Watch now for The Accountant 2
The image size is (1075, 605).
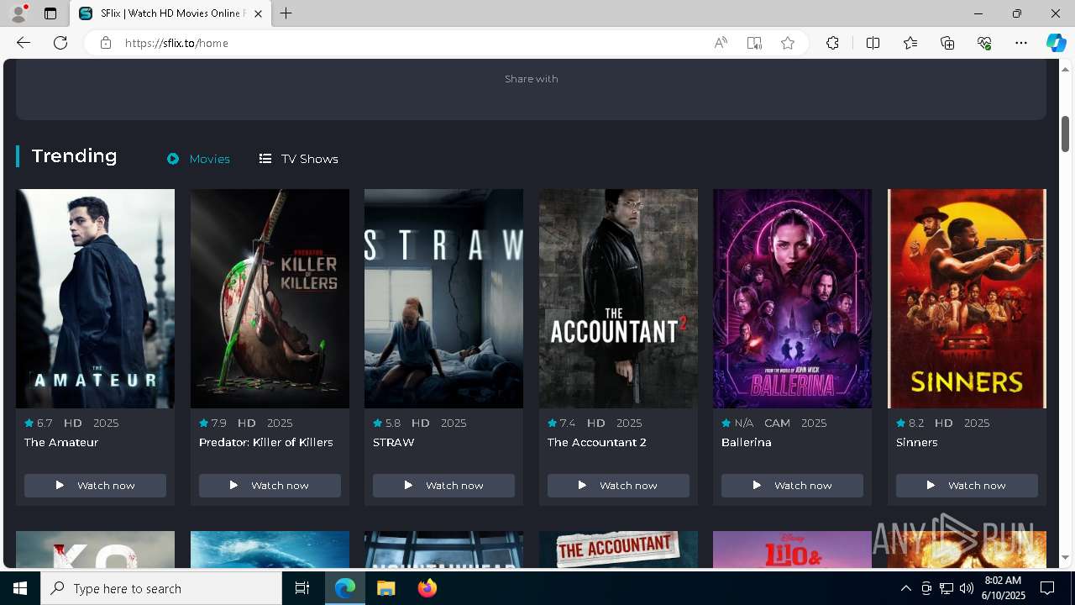coord(618,486)
